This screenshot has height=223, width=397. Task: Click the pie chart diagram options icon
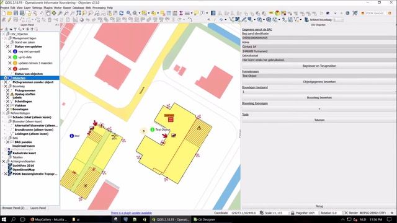click(x=277, y=13)
